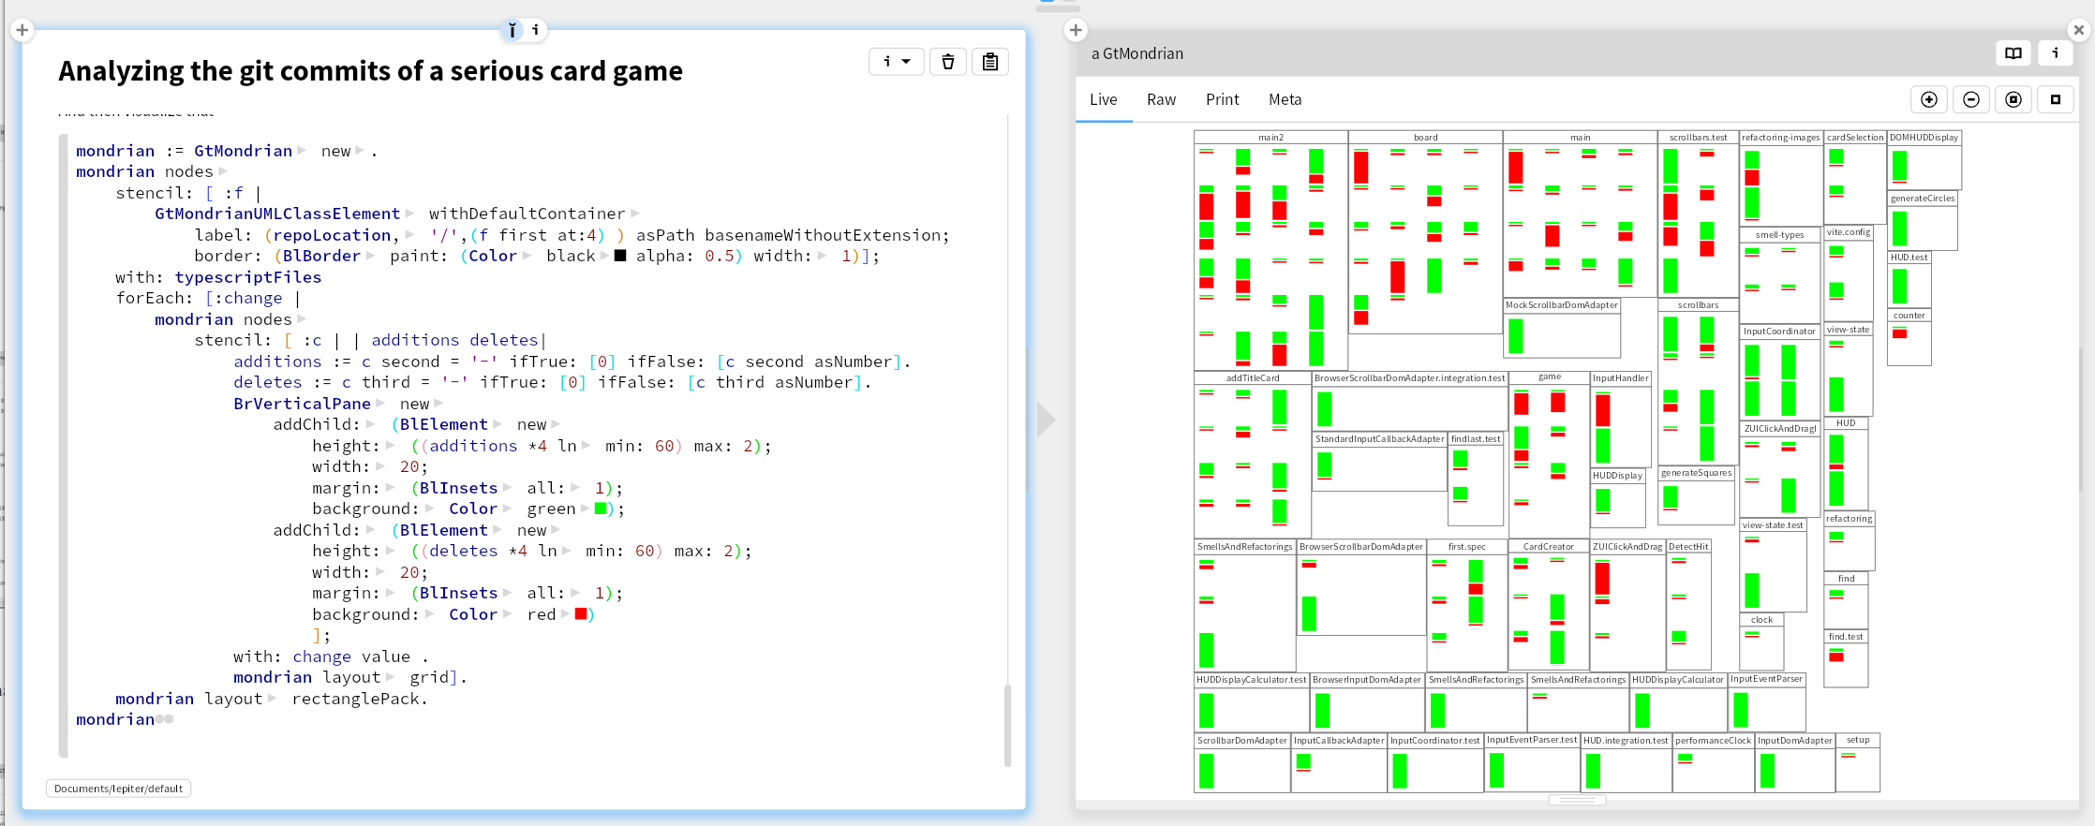Click the actual size square icon
2095x826 pixels.
pos(2055,99)
